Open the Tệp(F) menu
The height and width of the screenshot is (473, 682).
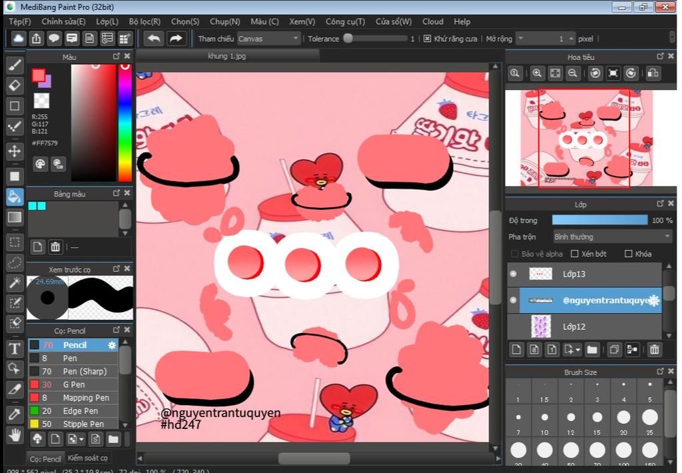tap(20, 22)
